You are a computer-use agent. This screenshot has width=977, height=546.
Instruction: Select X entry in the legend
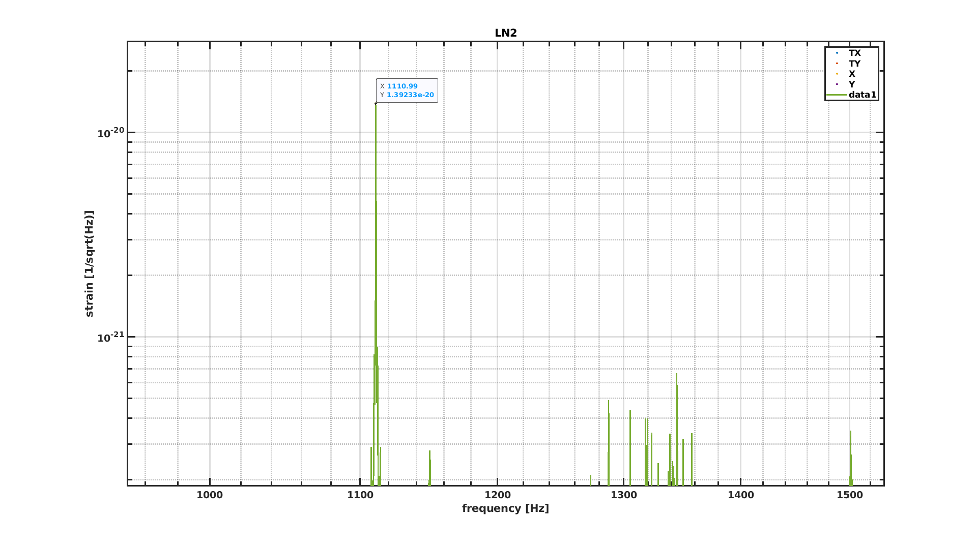point(852,74)
